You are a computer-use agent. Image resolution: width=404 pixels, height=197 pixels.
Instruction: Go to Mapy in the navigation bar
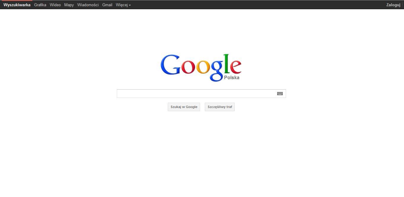pyautogui.click(x=69, y=5)
